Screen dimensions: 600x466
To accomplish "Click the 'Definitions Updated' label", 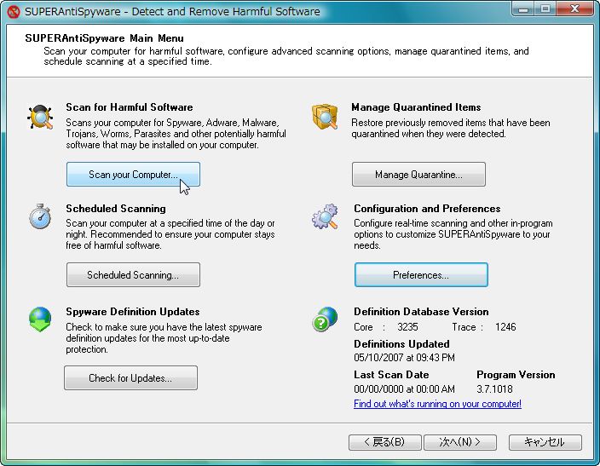I will click(x=401, y=344).
